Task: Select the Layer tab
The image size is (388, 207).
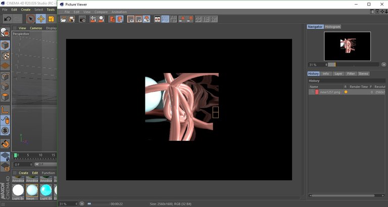Action: (338, 74)
